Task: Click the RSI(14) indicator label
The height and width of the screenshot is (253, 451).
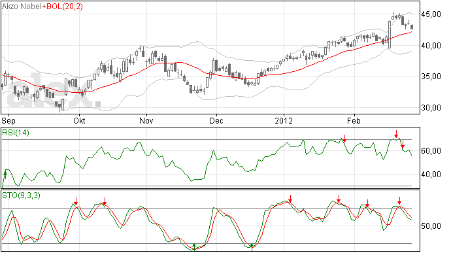Action: tap(16, 133)
